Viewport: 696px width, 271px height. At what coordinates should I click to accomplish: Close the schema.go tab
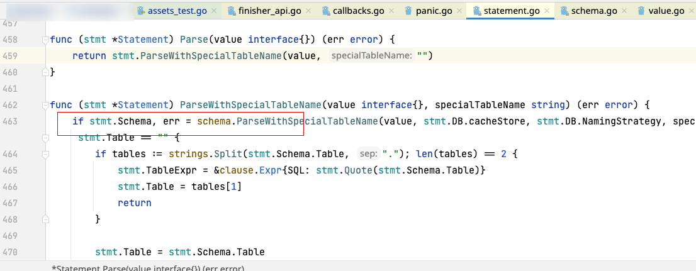624,11
